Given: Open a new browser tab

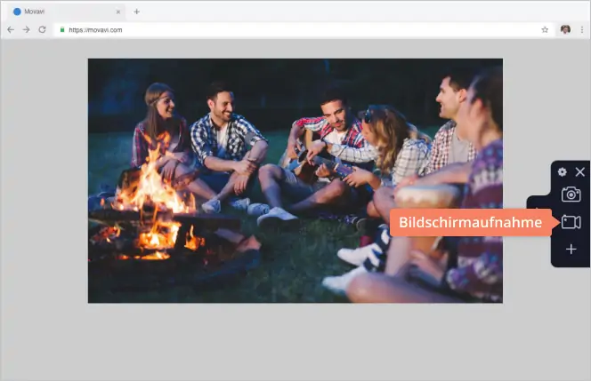Looking at the screenshot, I should point(137,12).
